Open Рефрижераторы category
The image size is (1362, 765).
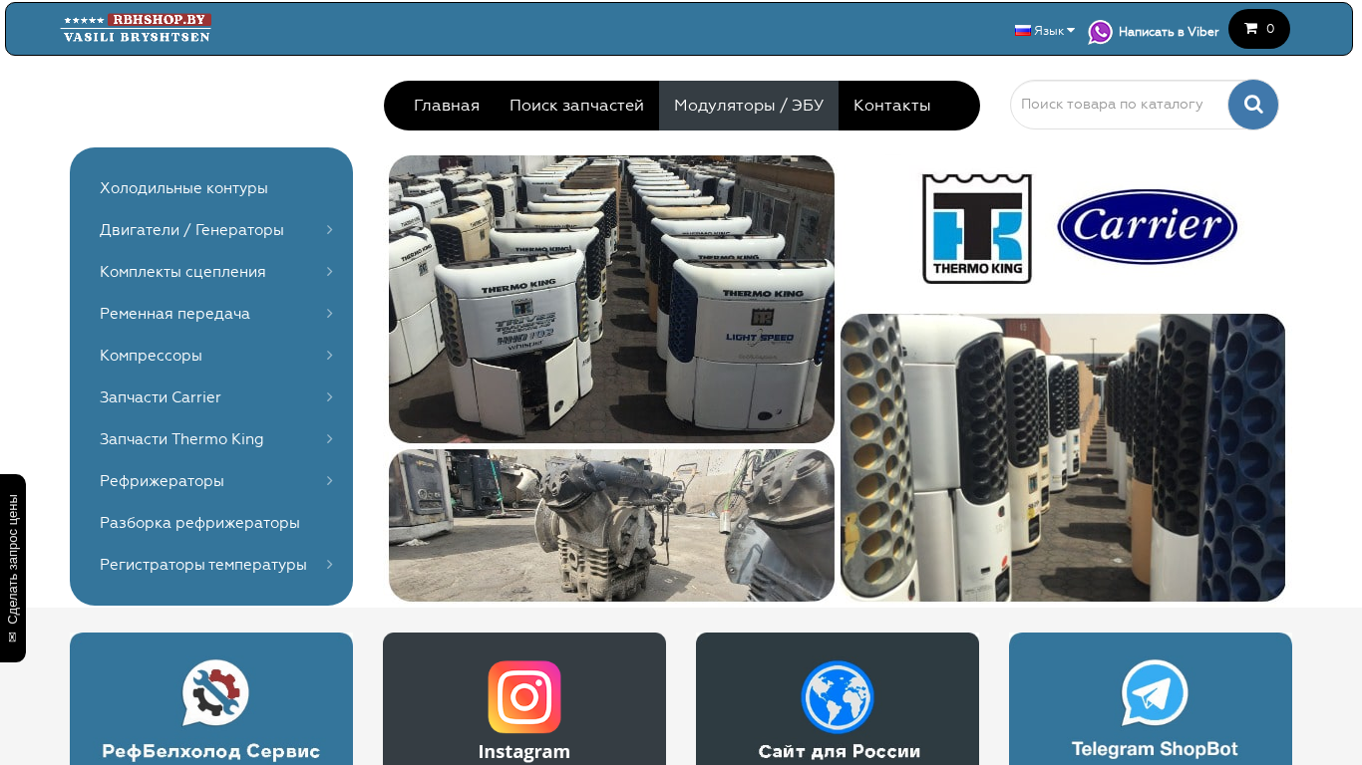pos(162,481)
